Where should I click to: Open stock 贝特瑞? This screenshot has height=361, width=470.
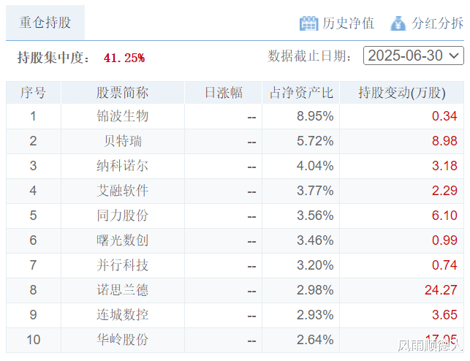click(123, 141)
